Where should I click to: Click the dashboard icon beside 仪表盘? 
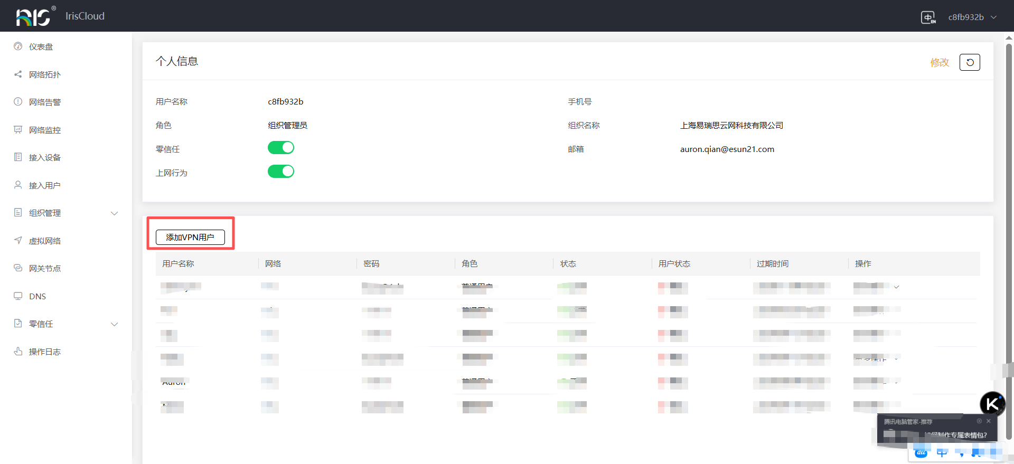pyautogui.click(x=18, y=46)
